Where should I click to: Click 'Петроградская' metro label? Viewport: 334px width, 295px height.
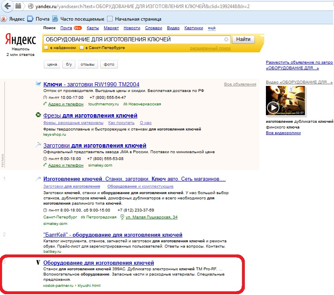click(x=101, y=217)
